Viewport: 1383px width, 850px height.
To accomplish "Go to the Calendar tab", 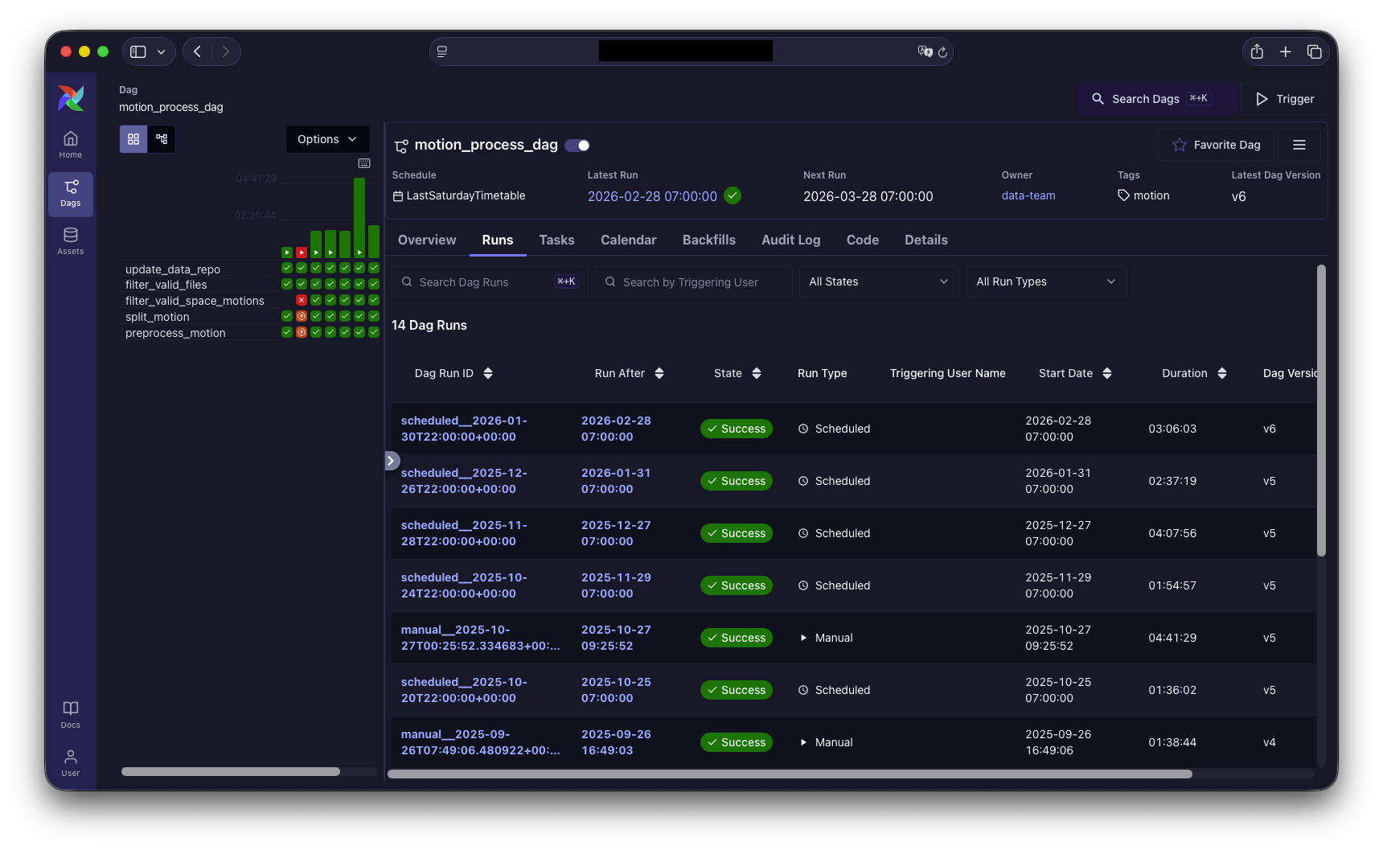I will [x=628, y=240].
